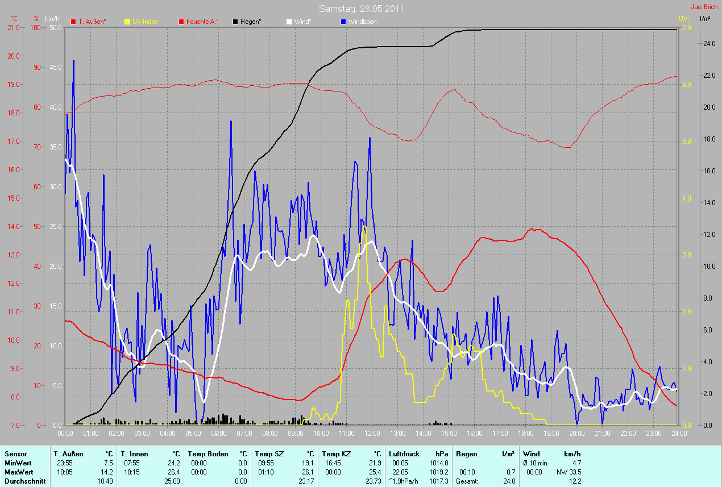Click the Temp KZ maximum value '25.4'
Viewport: 722px width, 487px height.
[375, 472]
